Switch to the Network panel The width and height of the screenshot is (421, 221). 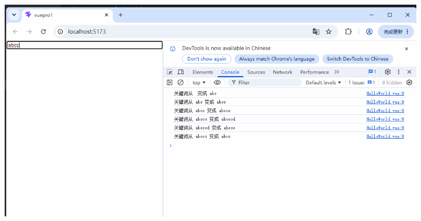coord(283,72)
